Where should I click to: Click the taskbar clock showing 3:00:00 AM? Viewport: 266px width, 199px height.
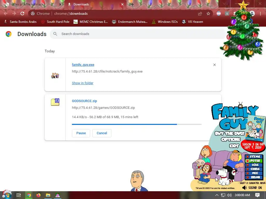(242, 195)
